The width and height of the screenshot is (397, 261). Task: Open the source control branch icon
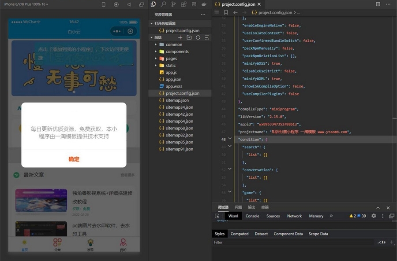click(x=173, y=4)
